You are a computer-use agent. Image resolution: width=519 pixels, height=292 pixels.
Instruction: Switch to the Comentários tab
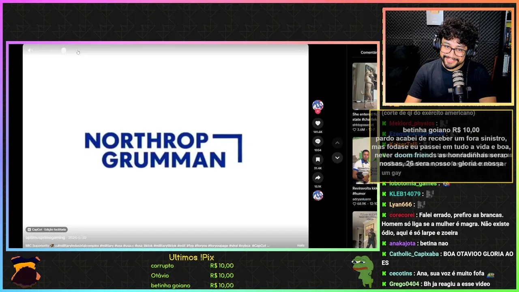point(369,52)
